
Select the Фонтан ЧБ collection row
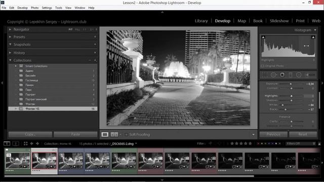(53, 109)
